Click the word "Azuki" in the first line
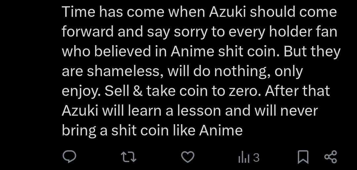The image size is (357, 170). [x=227, y=12]
